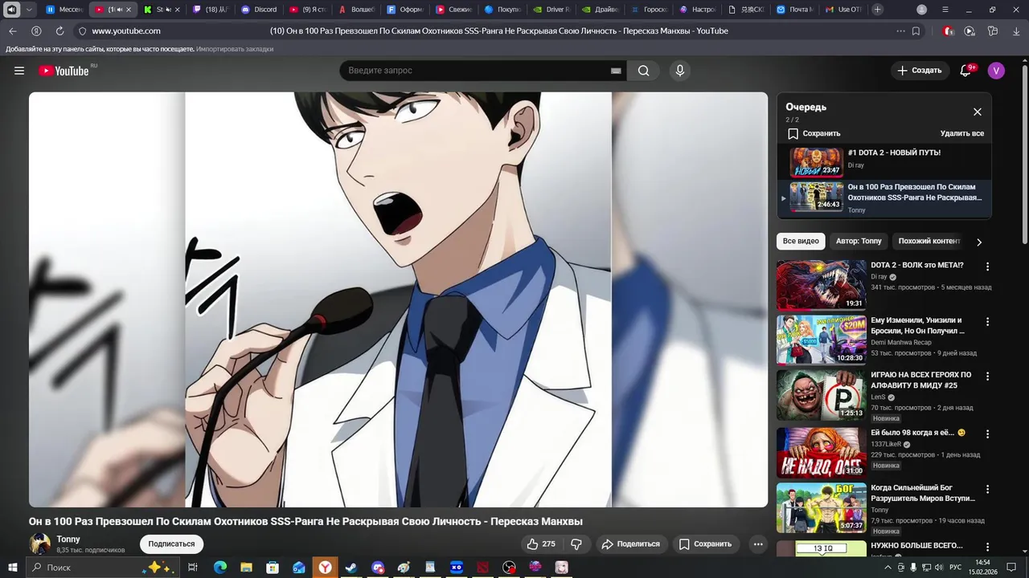This screenshot has height=578, width=1029.
Task: Close the queue panel with X
Action: tap(978, 112)
